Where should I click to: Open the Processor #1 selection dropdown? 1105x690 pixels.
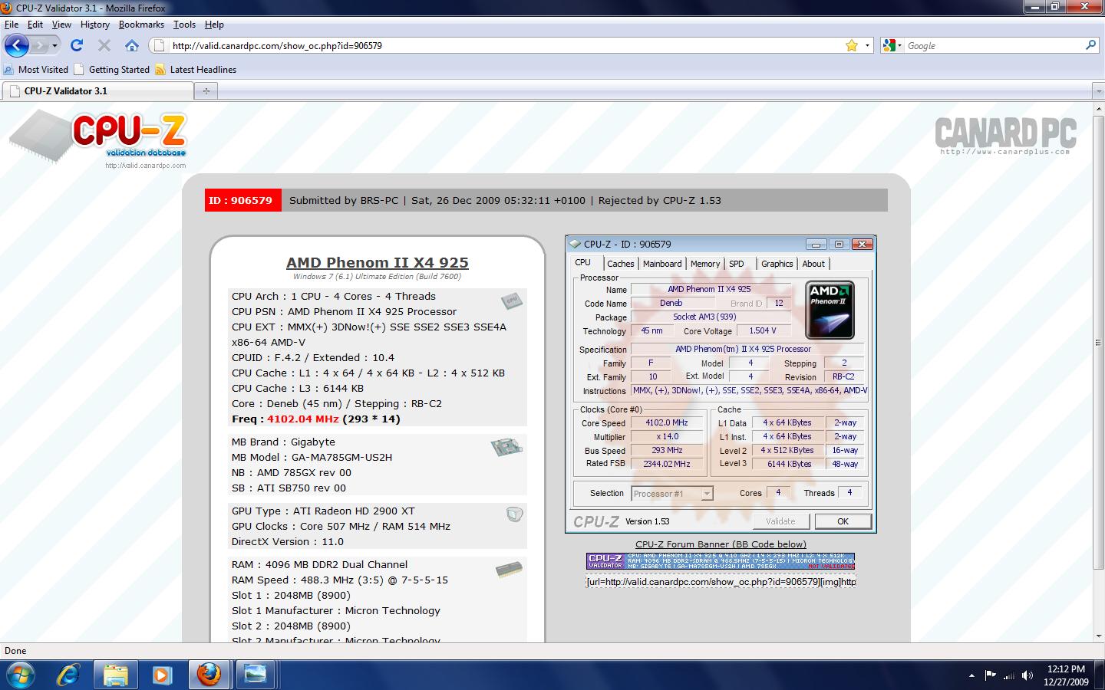(672, 494)
